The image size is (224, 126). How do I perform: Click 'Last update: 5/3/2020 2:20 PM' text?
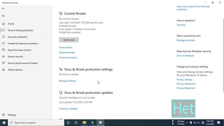pos(76,102)
